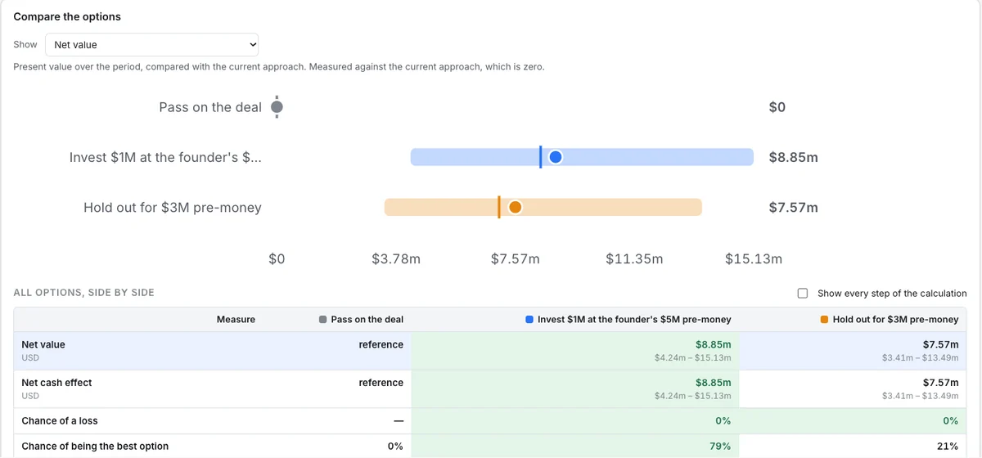
Task: Click the $8.85m chart value label
Action: 793,157
